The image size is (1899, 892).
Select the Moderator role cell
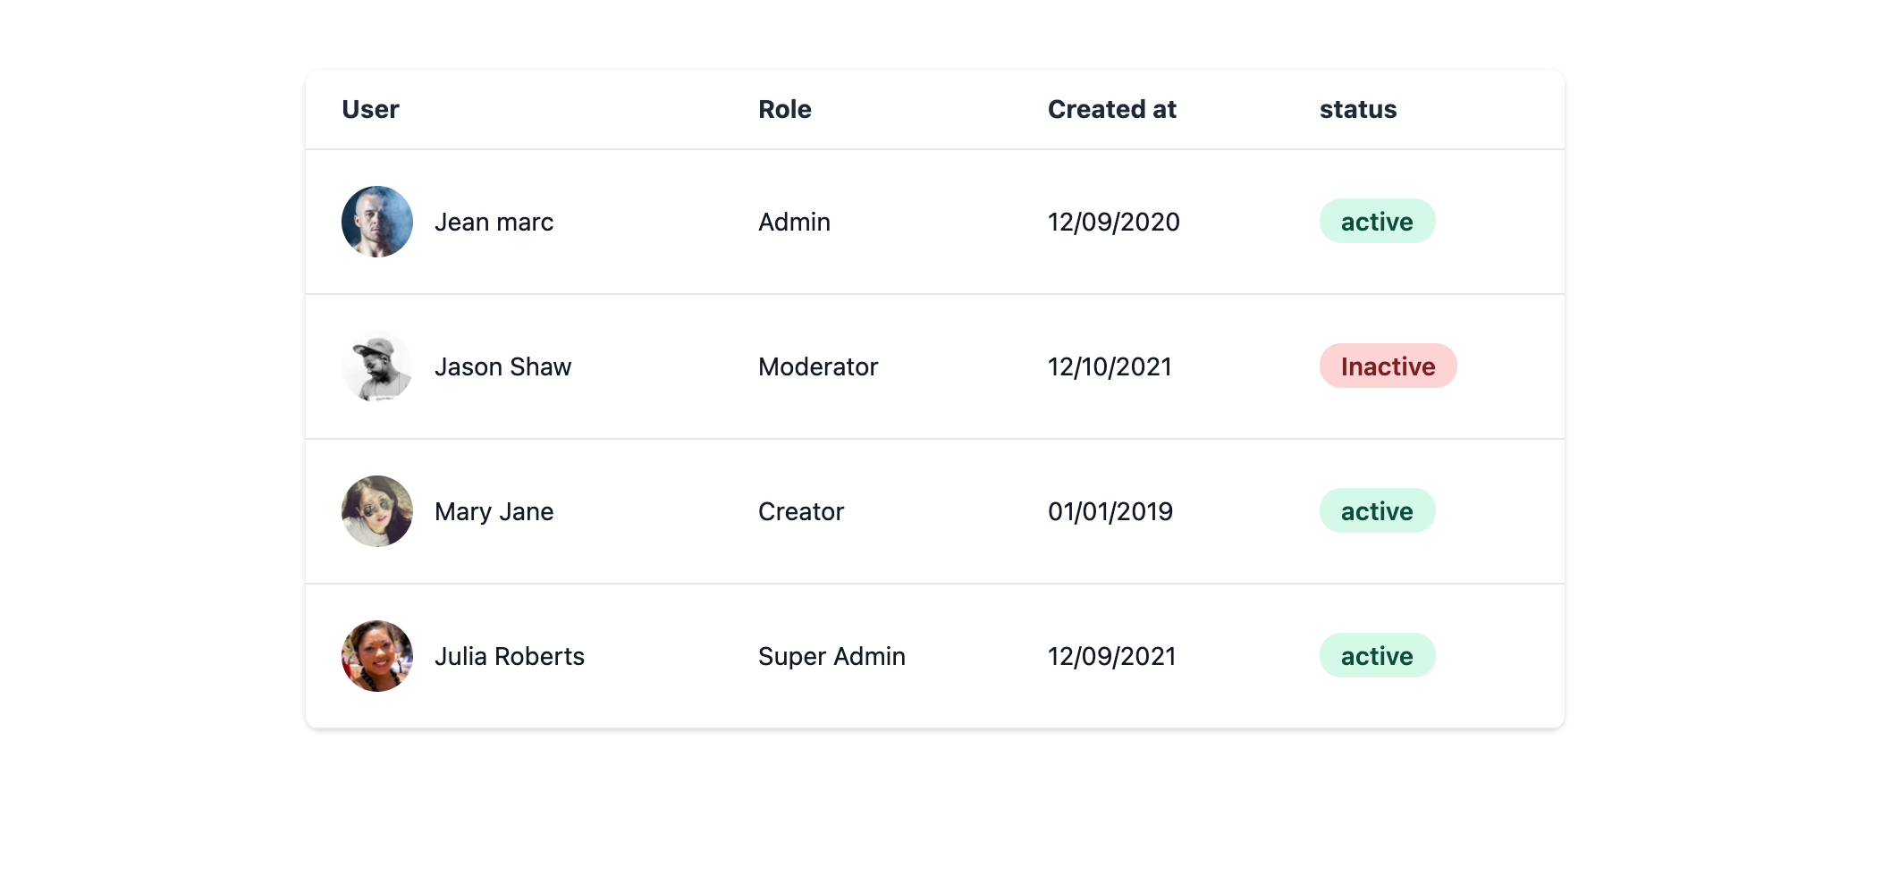tap(817, 366)
